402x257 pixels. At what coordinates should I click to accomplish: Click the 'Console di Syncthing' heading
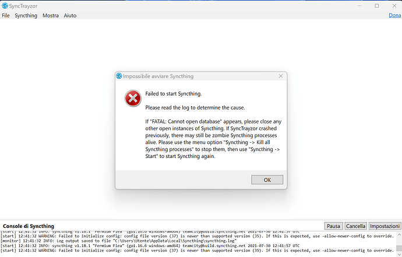point(29,226)
